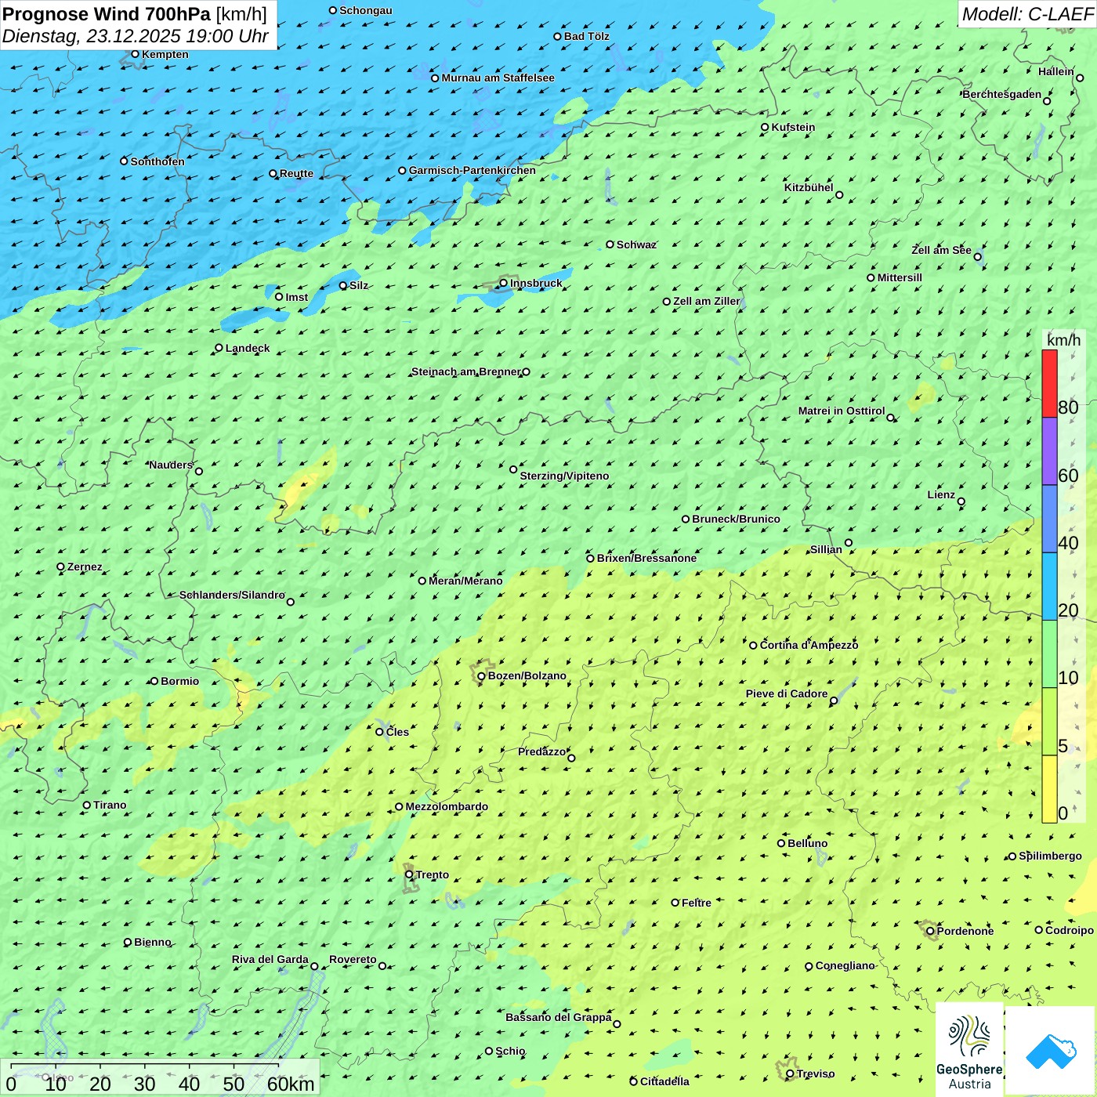Select the Belluno location marker
This screenshot has width=1097, height=1097.
coord(781,843)
